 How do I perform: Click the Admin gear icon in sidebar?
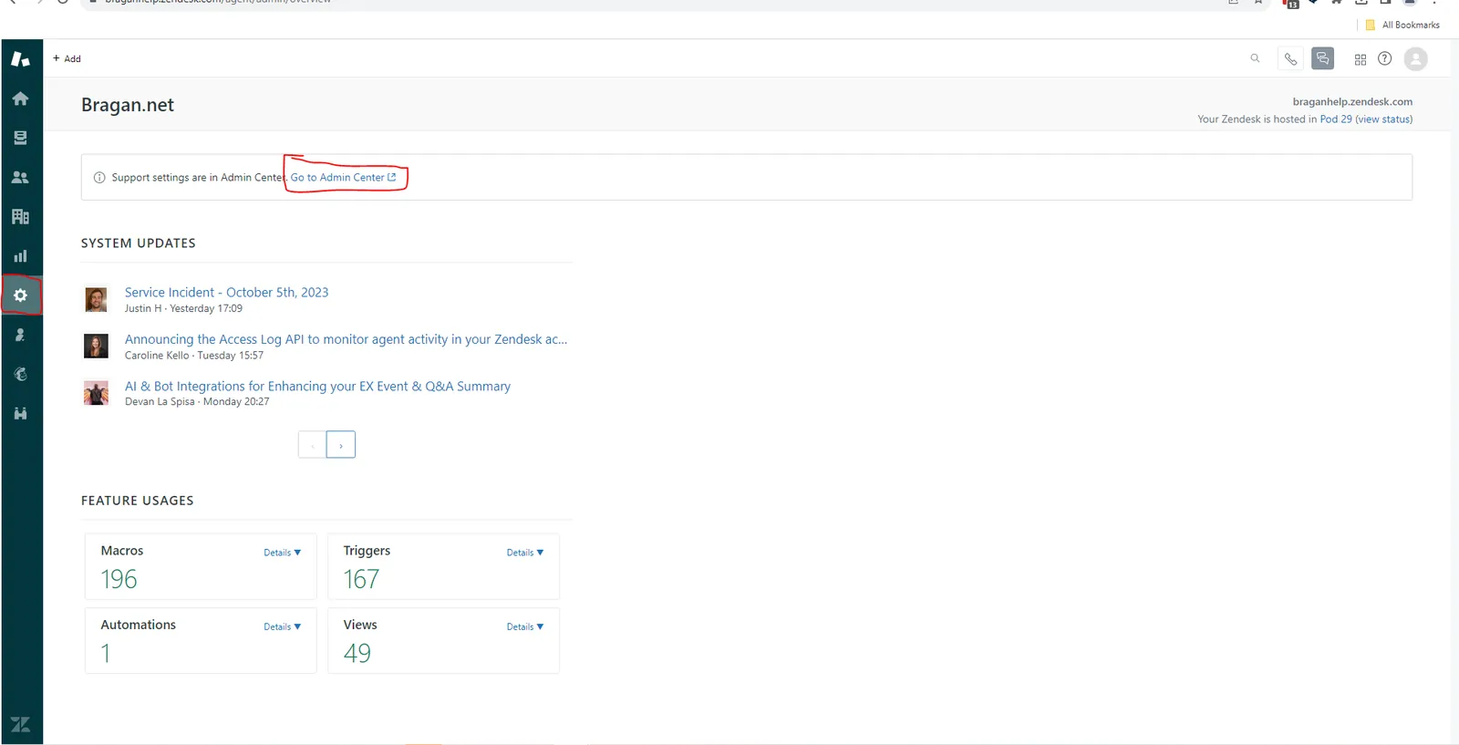pos(20,295)
